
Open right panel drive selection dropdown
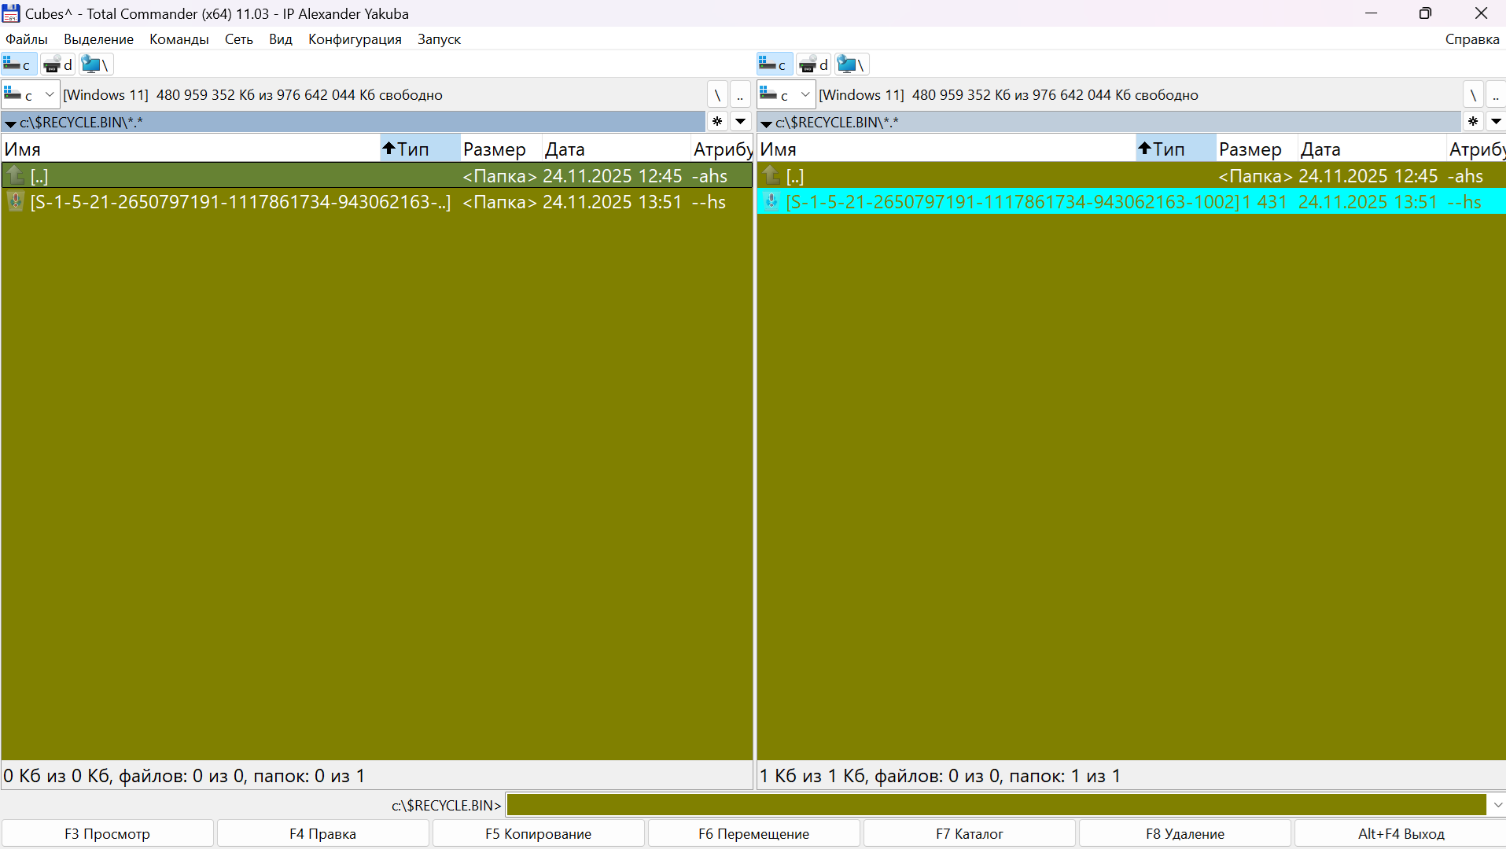(x=786, y=95)
